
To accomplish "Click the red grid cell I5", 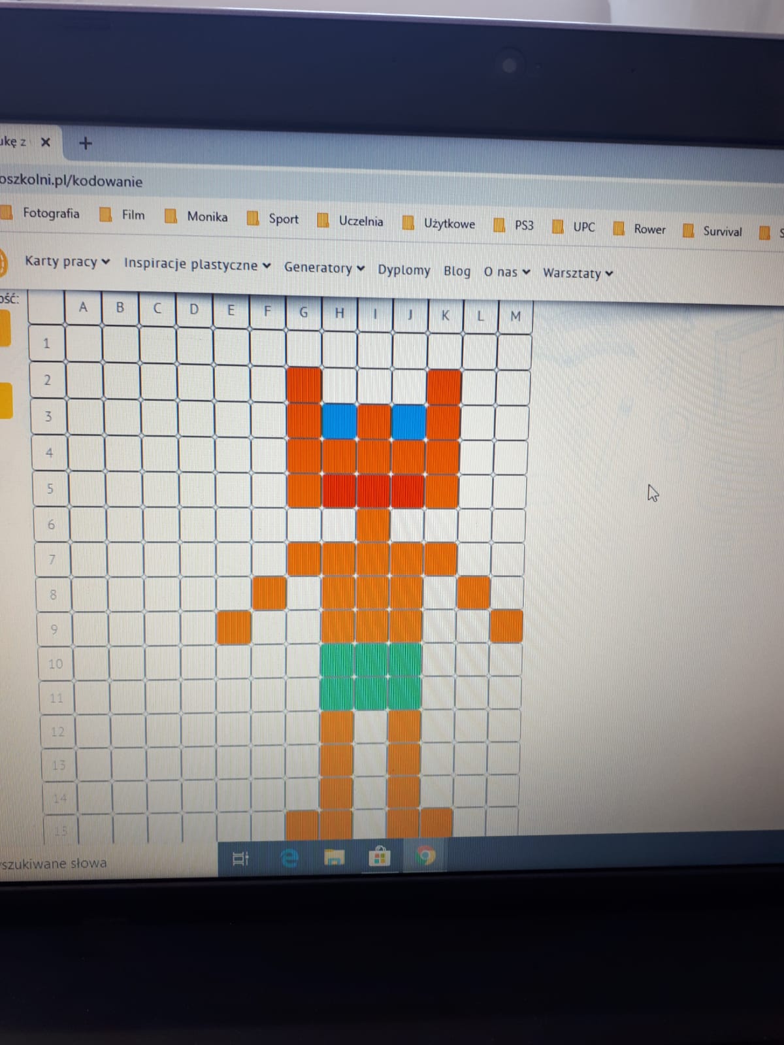I will [x=374, y=491].
